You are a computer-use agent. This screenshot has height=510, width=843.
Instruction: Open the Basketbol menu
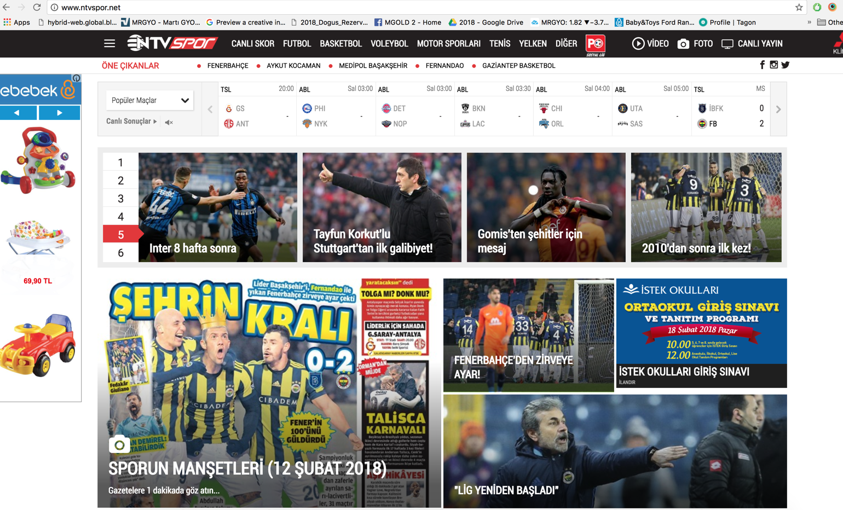pyautogui.click(x=340, y=44)
